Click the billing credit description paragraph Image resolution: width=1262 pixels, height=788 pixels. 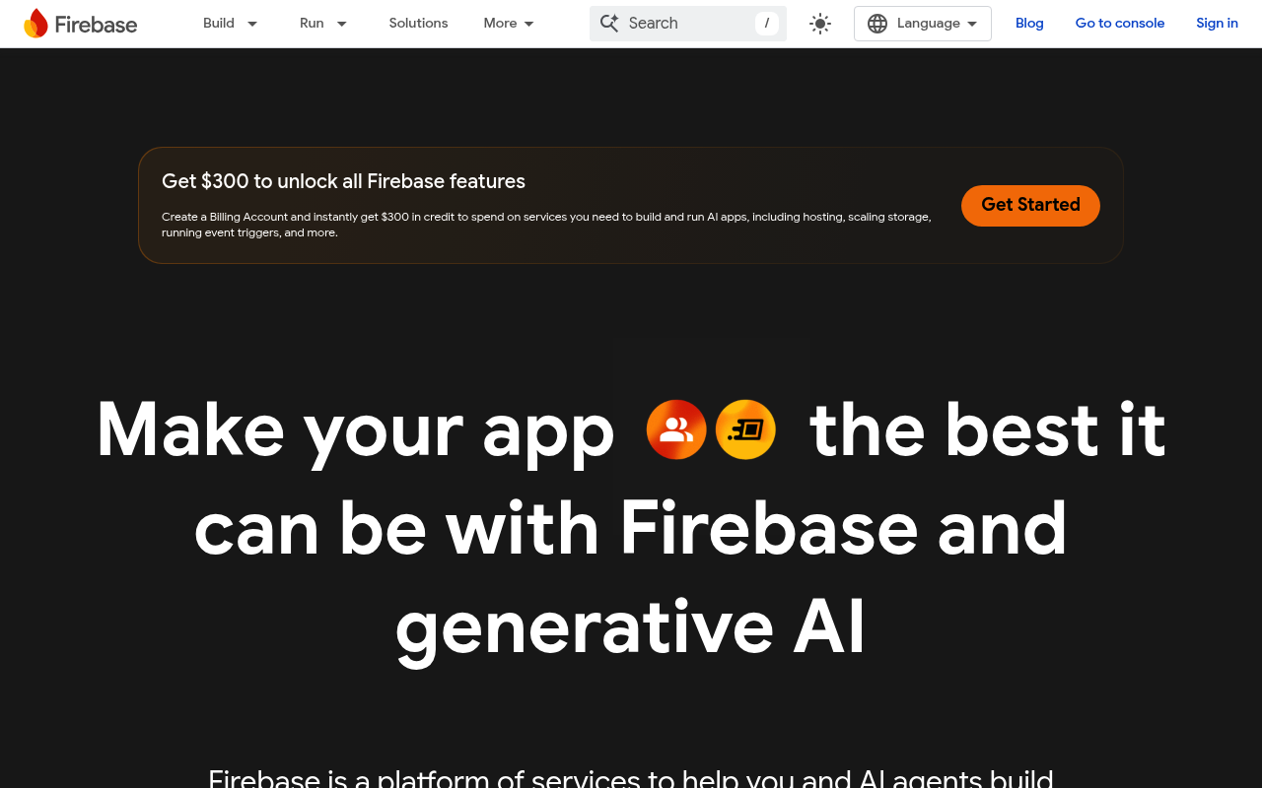click(546, 225)
